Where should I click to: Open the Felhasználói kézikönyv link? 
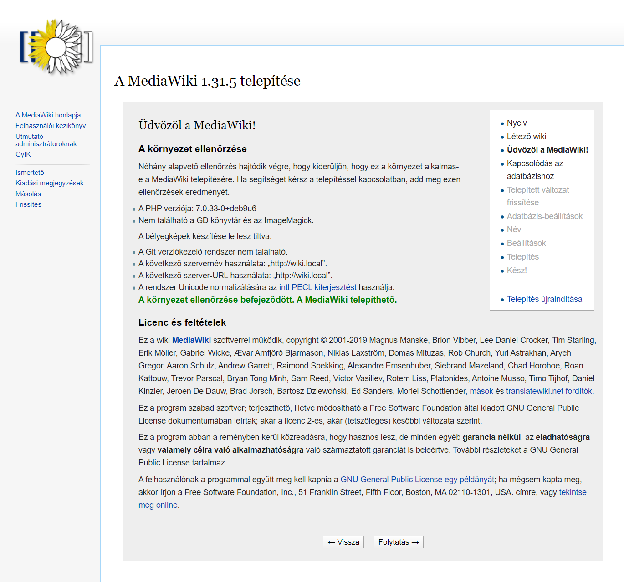(51, 126)
